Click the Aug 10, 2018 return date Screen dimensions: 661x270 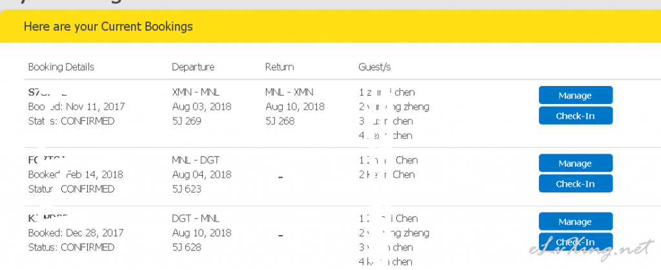294,107
